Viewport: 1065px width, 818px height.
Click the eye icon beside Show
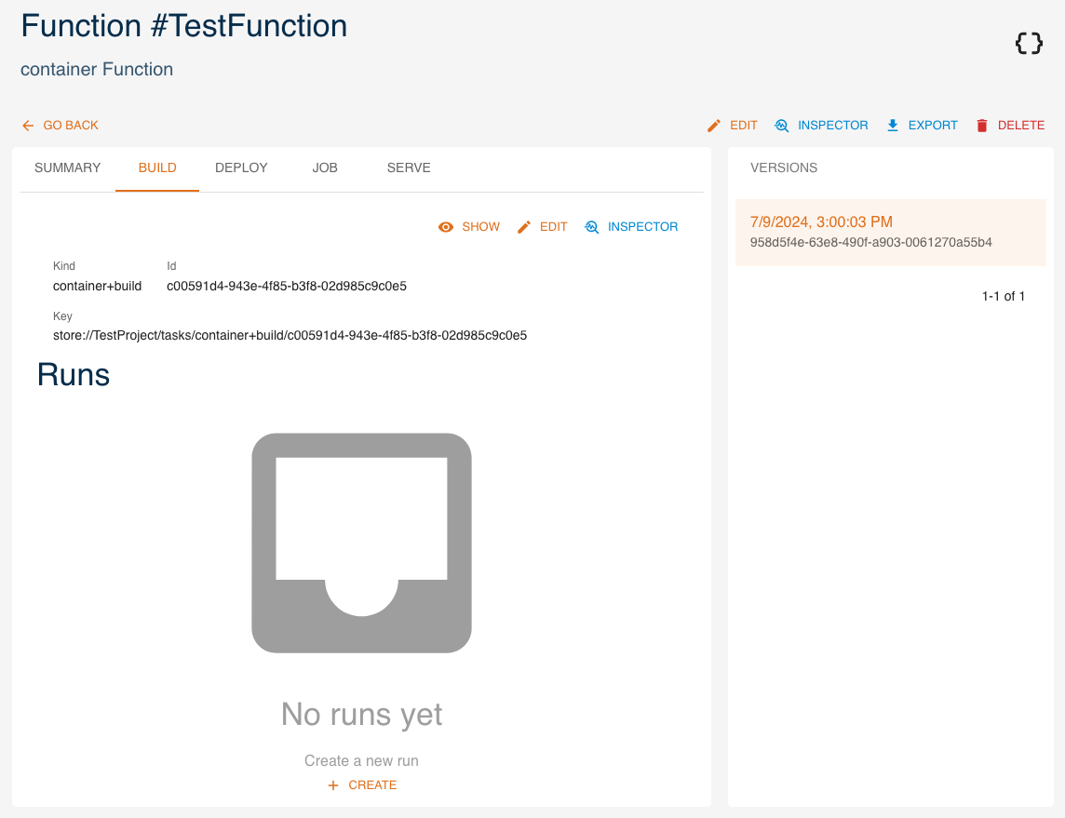(x=446, y=227)
